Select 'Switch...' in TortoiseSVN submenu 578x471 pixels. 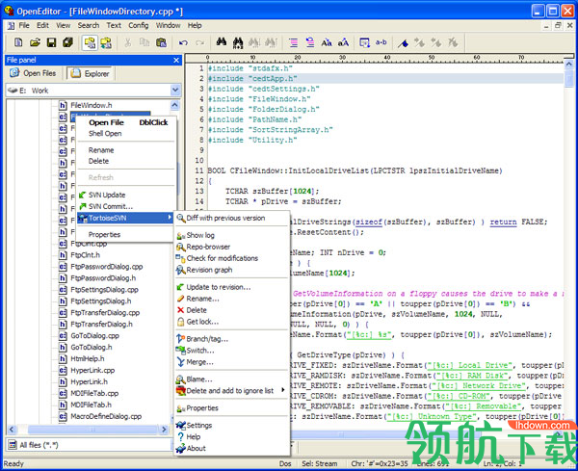[230, 350]
